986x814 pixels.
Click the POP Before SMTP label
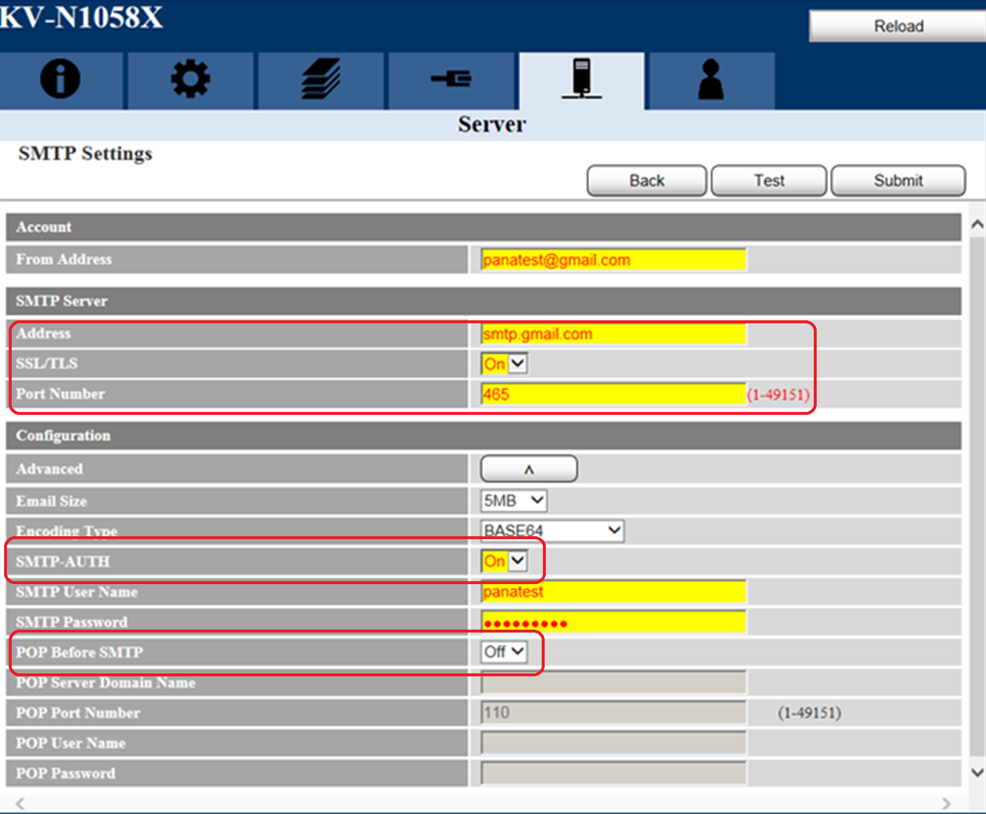(79, 652)
